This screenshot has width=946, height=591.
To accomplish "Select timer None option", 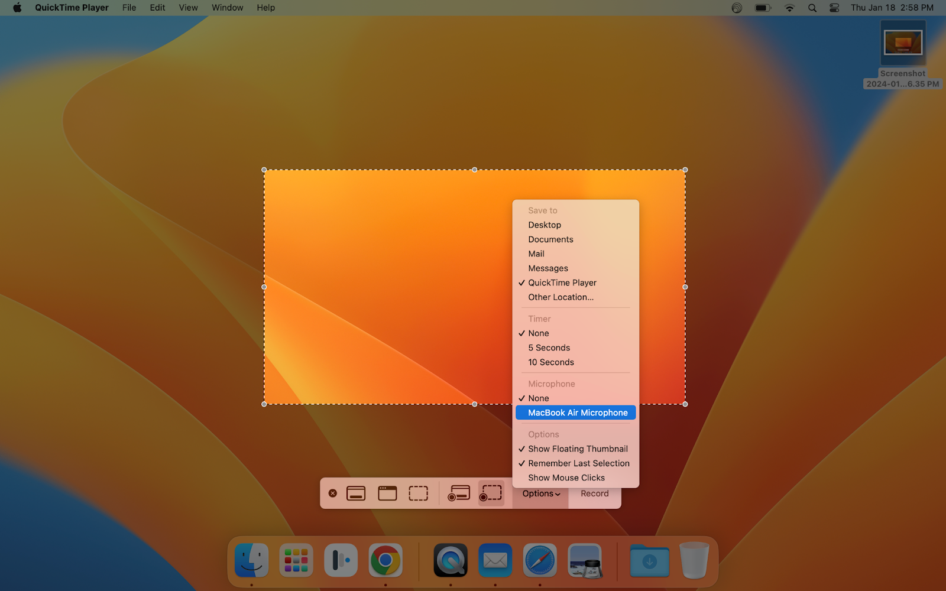I will [576, 333].
